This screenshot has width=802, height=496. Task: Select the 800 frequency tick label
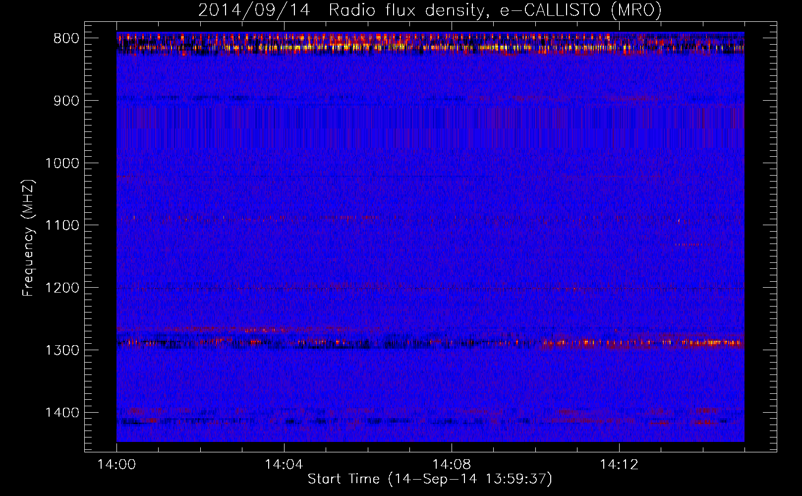click(x=66, y=39)
